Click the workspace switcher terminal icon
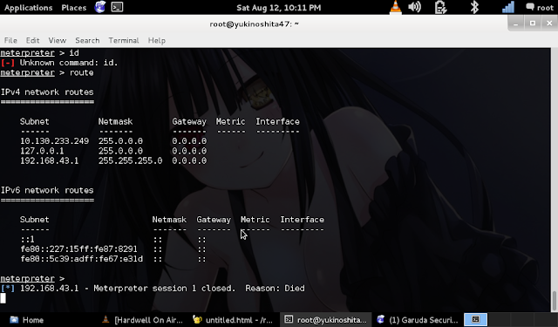558x327 pixels. (x=475, y=319)
